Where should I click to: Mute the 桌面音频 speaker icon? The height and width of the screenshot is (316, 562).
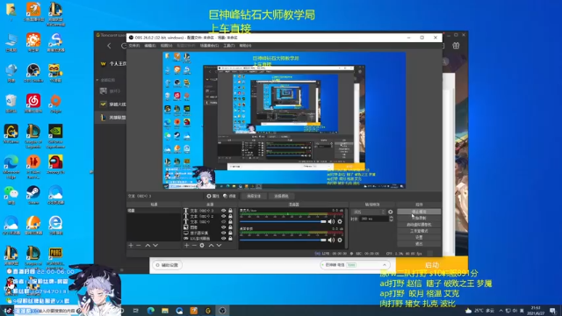(x=331, y=240)
